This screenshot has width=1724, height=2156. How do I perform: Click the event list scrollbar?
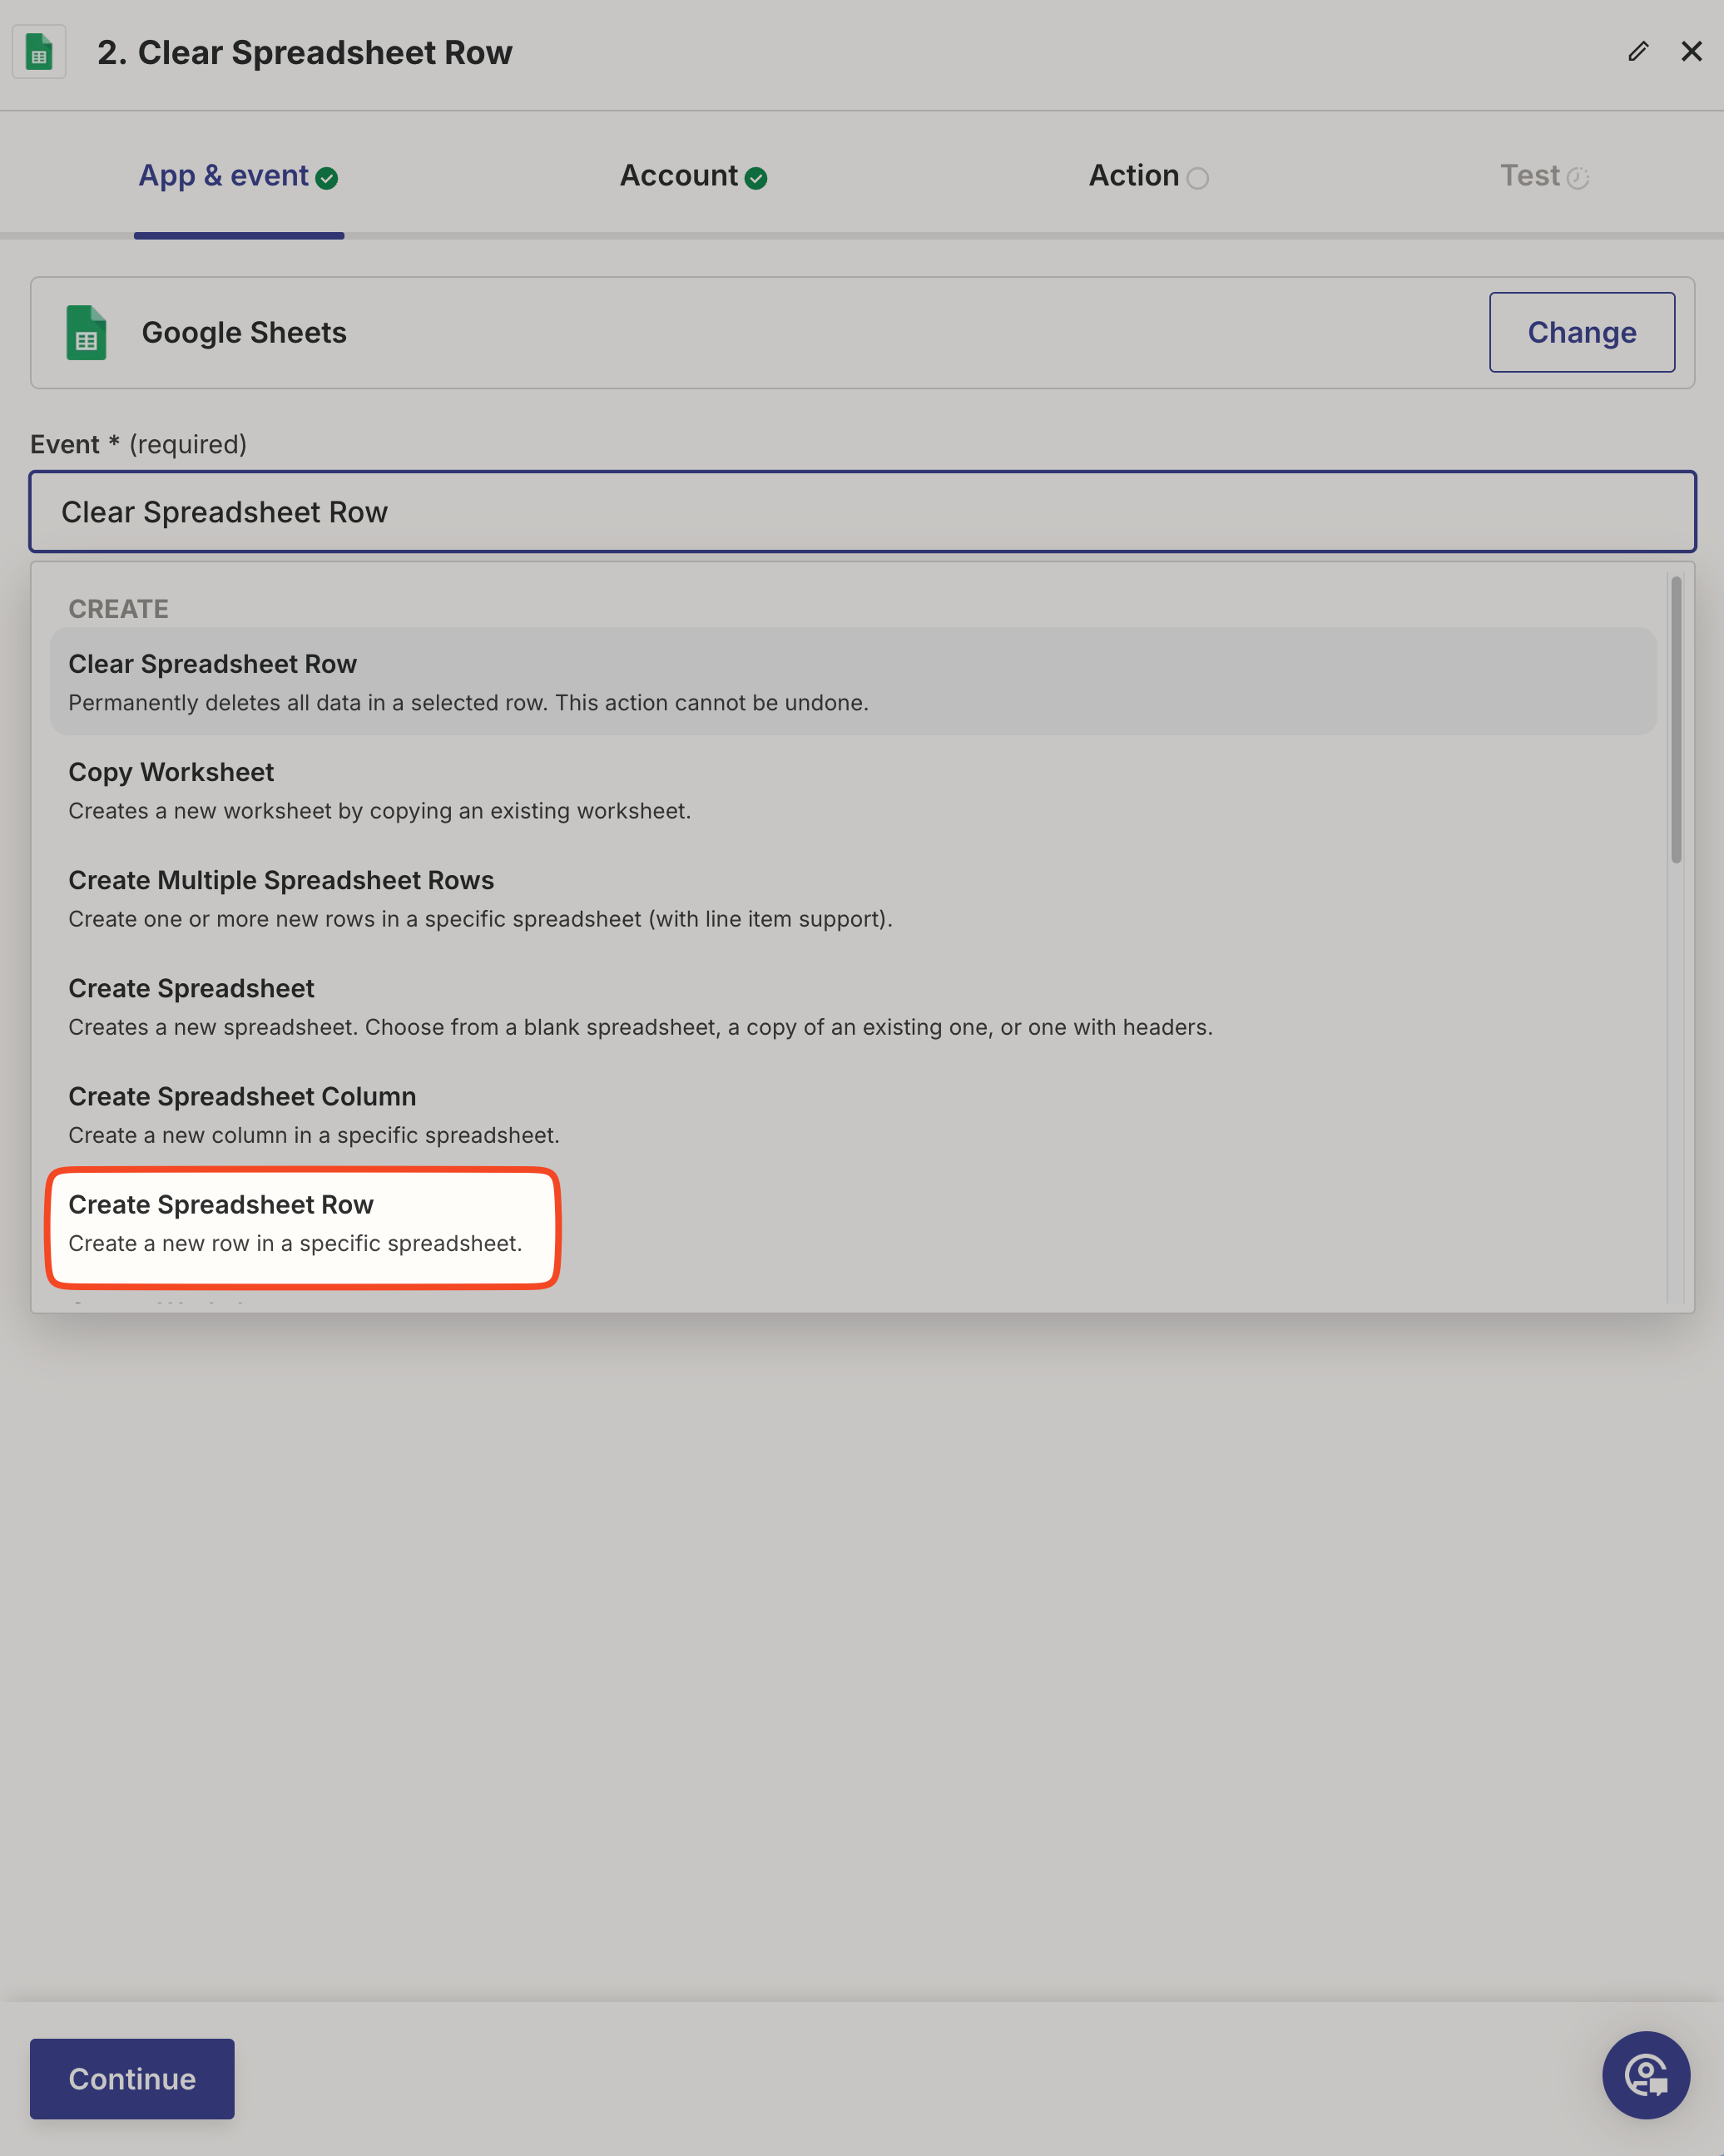coord(1675,720)
